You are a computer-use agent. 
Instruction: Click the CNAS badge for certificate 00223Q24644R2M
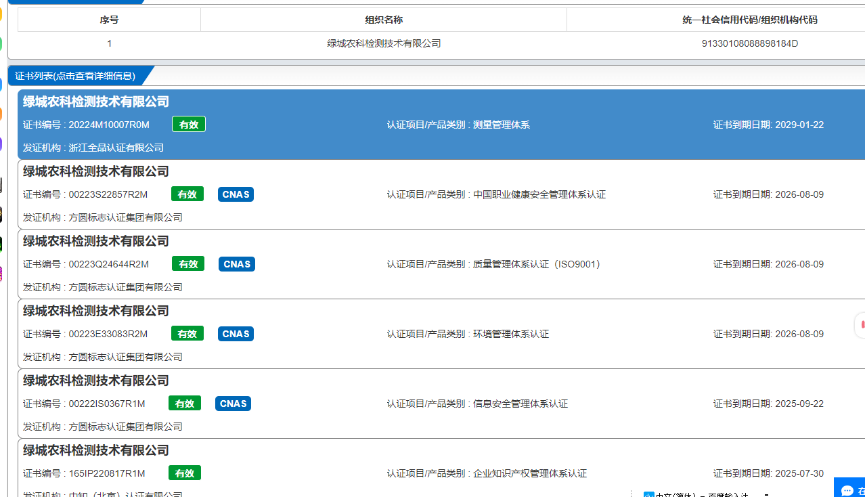tap(237, 264)
